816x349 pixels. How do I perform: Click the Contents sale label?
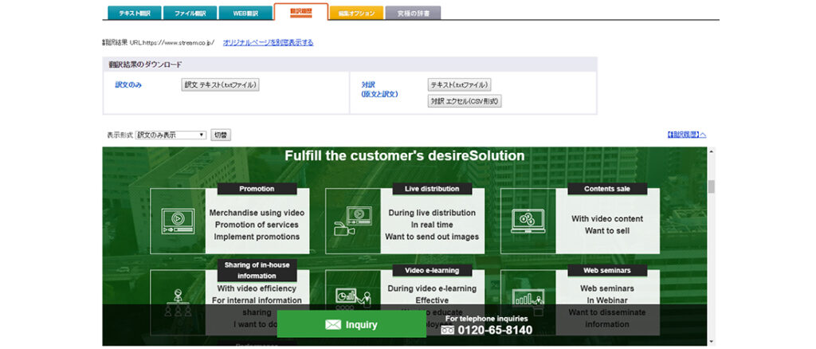[606, 189]
